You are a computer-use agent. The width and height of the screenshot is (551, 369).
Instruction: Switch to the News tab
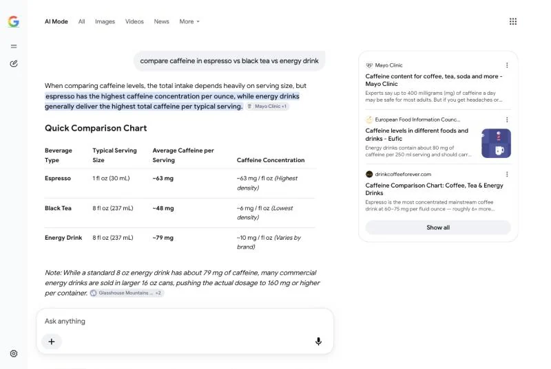pyautogui.click(x=161, y=21)
